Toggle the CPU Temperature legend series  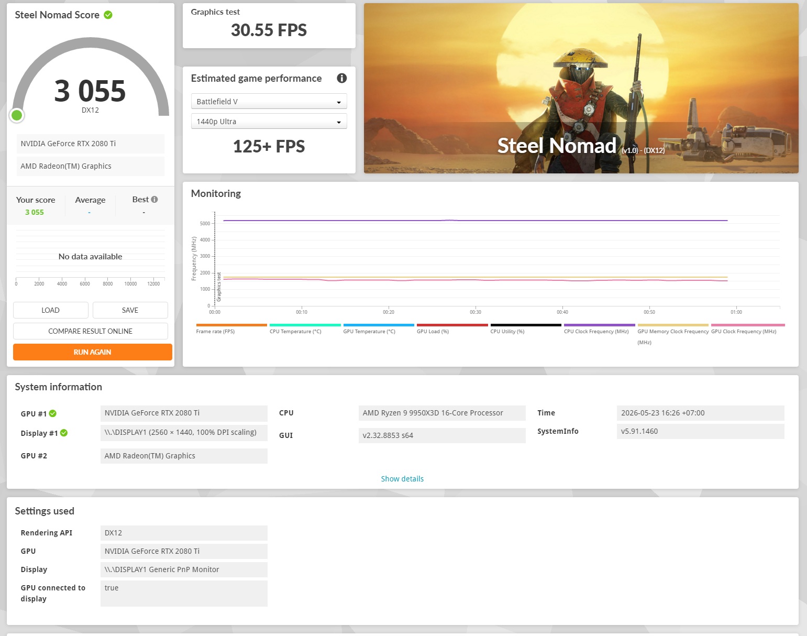click(305, 329)
